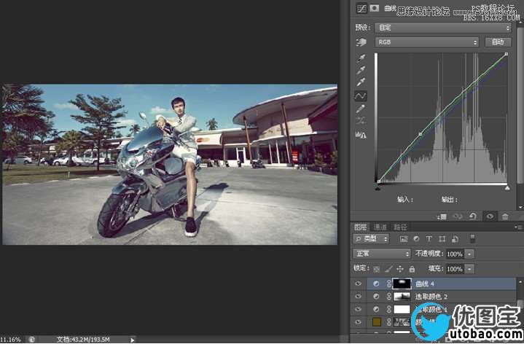Select the bottom-left curve end point
Screen dimensions: 524x344
[x=379, y=181]
